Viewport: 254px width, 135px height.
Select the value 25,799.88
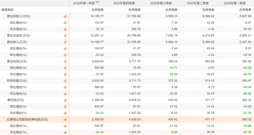pyautogui.click(x=134, y=36)
